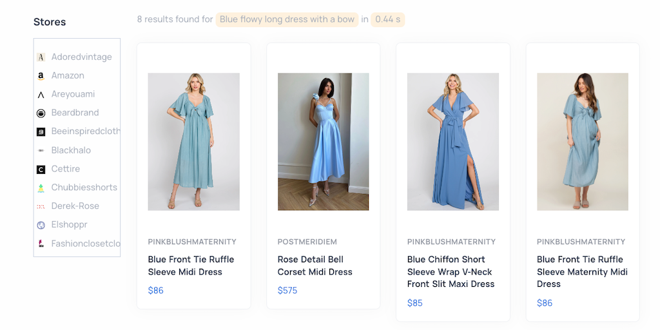This screenshot has width=660, height=330.
Task: Click the Elshoppr store globe icon
Action: click(x=41, y=226)
